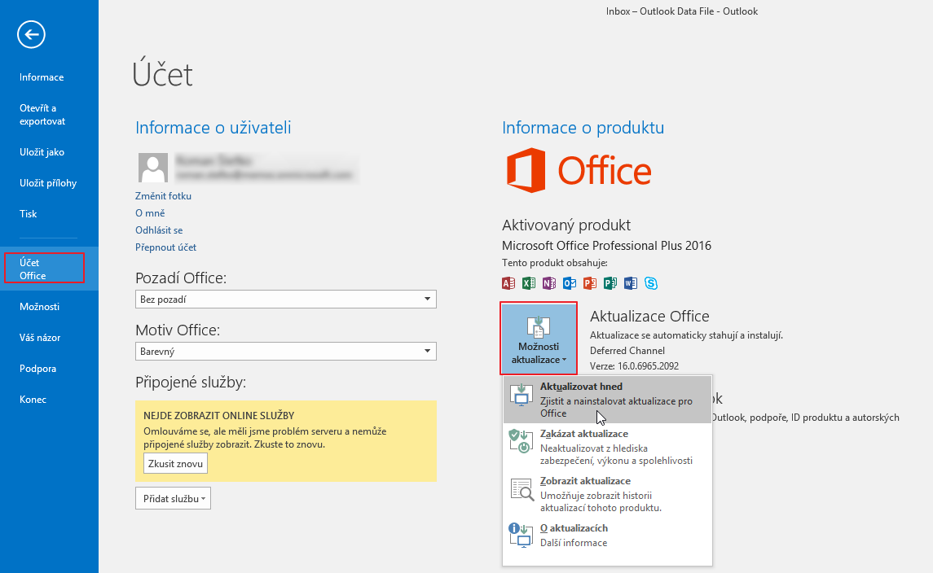Screen dimensions: 933x573
Task: Open Možnosti in the sidebar
Action: point(39,307)
